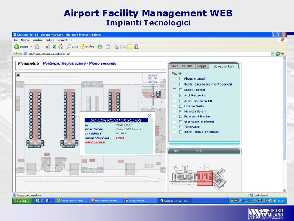Click red overview rectangle on the mini map

point(205,178)
